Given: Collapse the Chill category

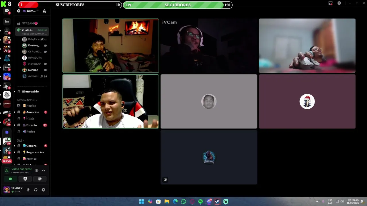Looking at the screenshot, I should 20,140.
